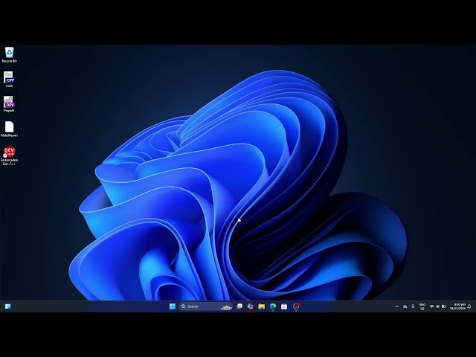Image resolution: width=476 pixels, height=357 pixels.
Task: Launch Copilot from the taskbar
Action: click(251, 306)
